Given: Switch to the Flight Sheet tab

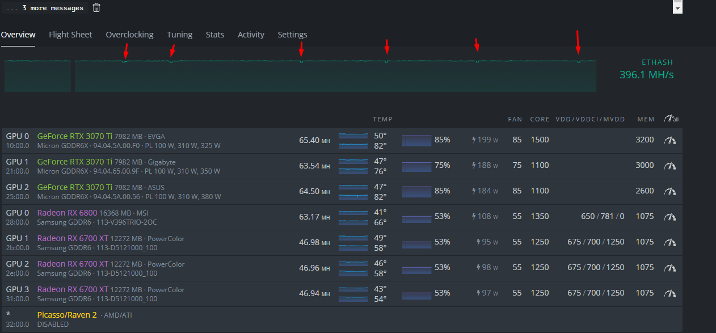Looking at the screenshot, I should pos(70,35).
